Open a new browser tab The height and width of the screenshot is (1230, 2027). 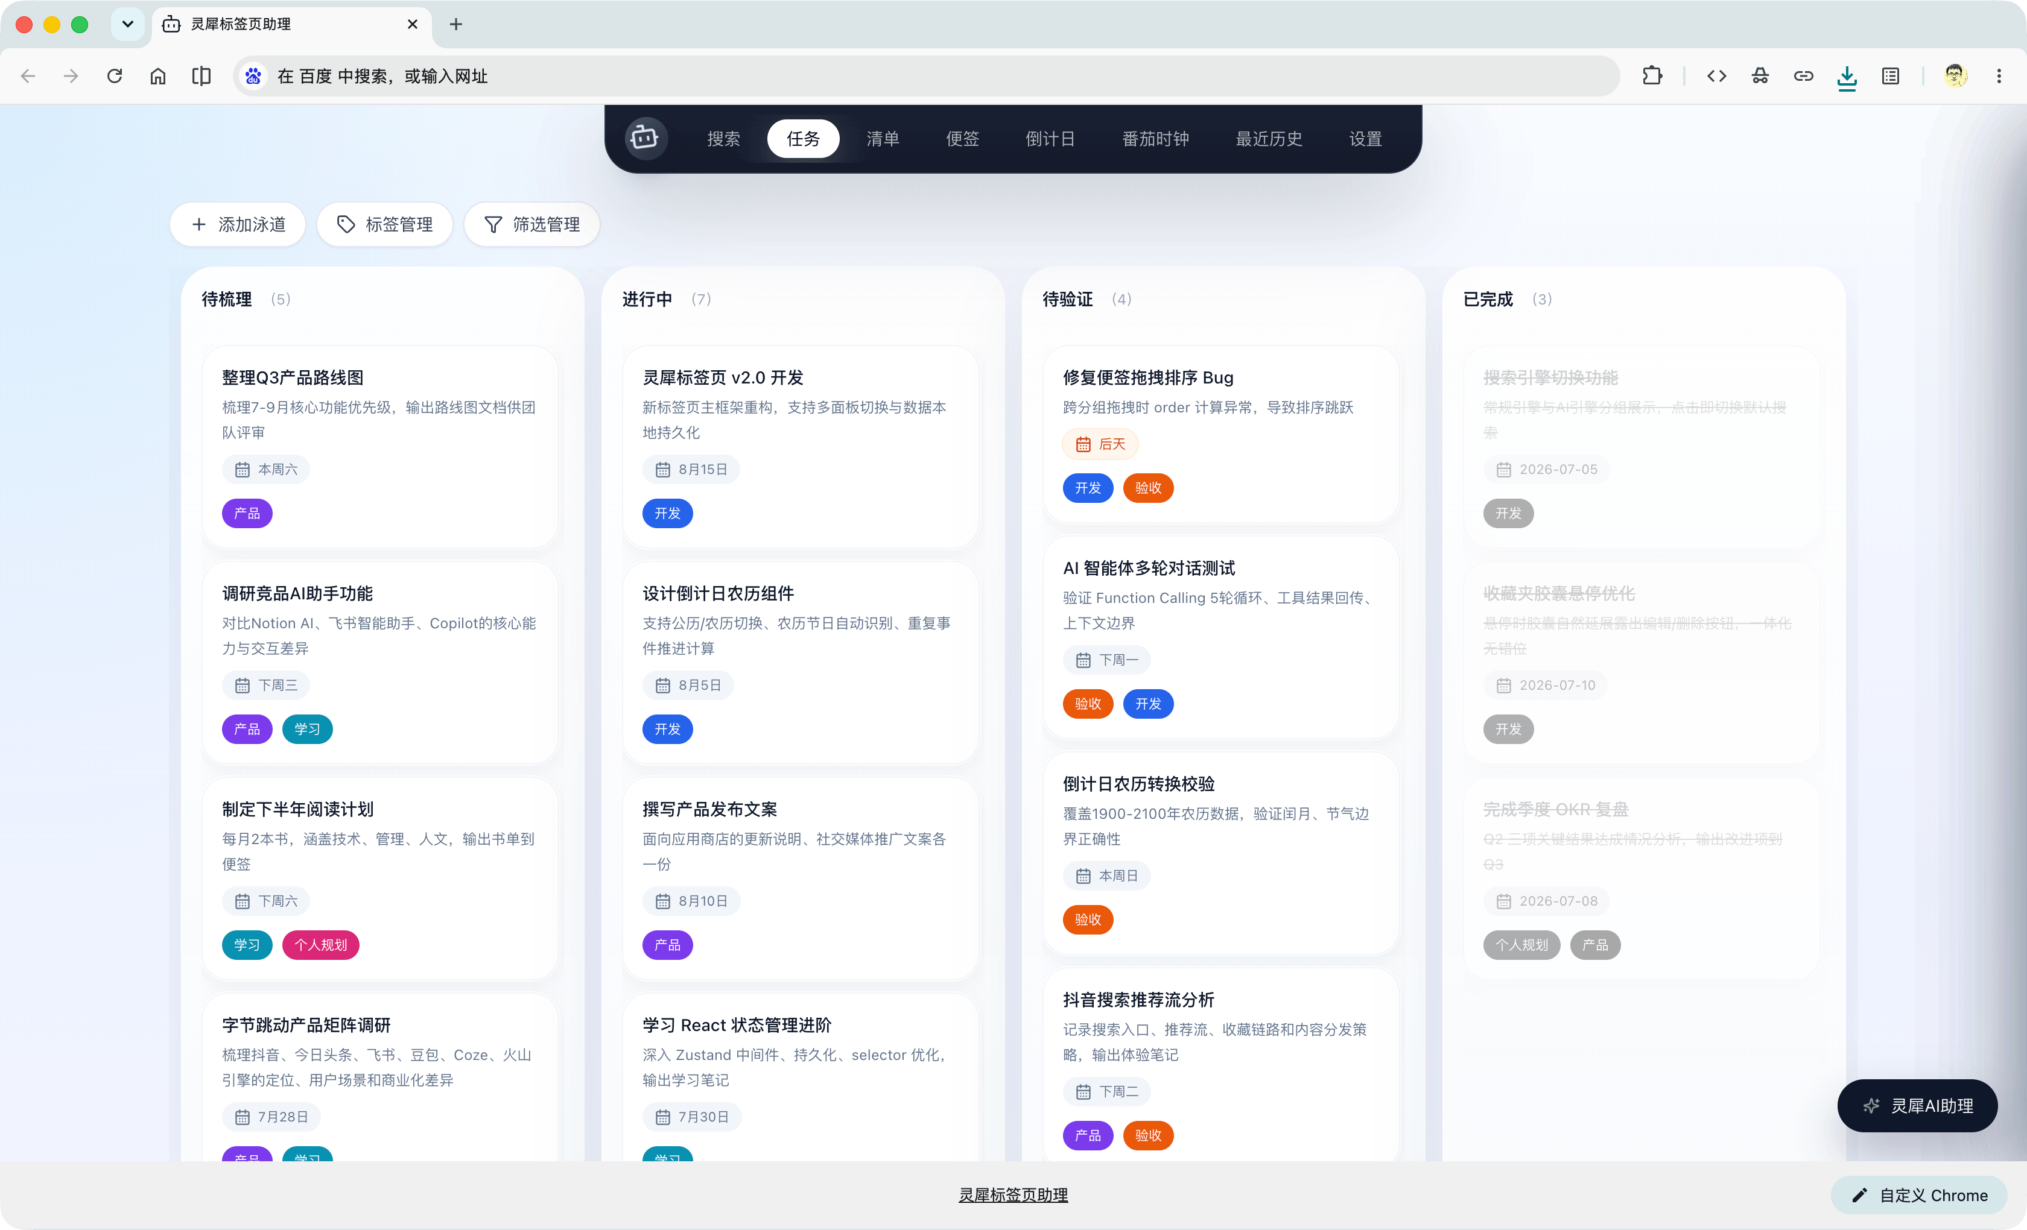pyautogui.click(x=455, y=24)
